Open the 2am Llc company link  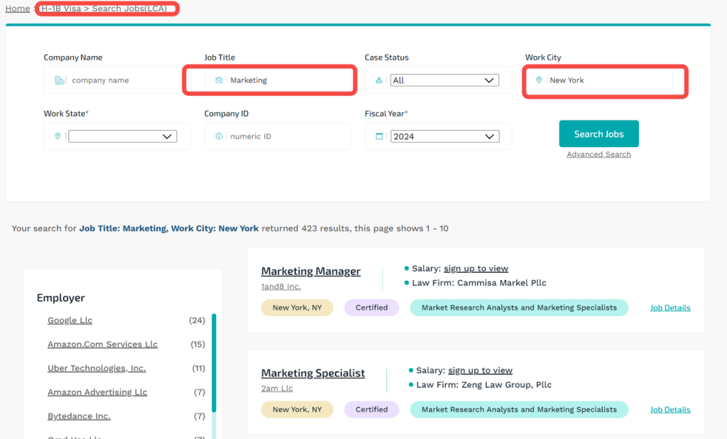[277, 389]
